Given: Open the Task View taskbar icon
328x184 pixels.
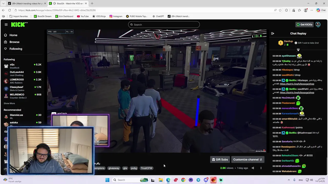Looking at the screenshot, I should click(x=153, y=180).
